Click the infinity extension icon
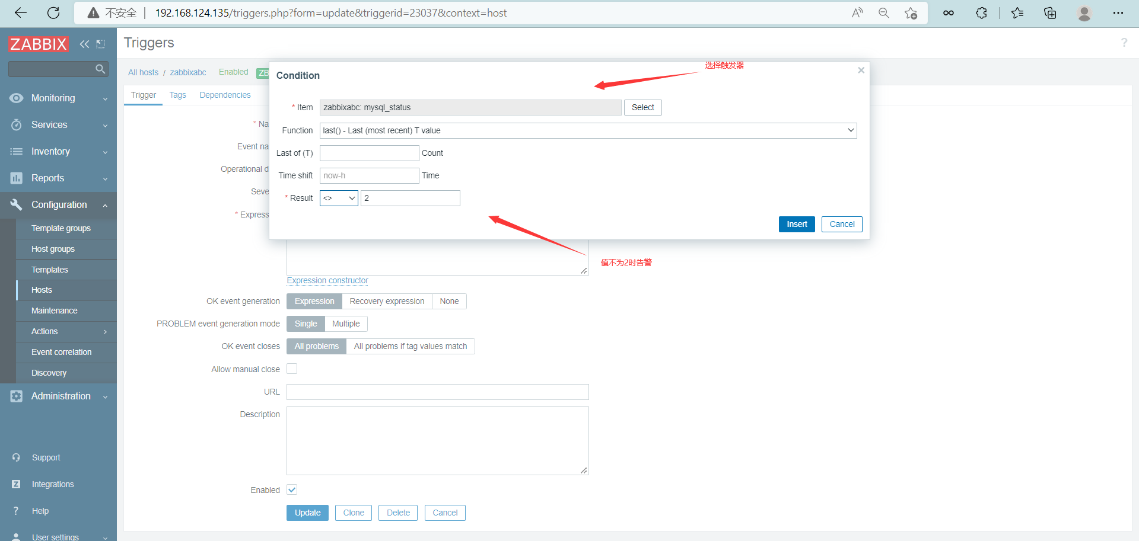Screen dimensions: 1139x541 click(949, 13)
